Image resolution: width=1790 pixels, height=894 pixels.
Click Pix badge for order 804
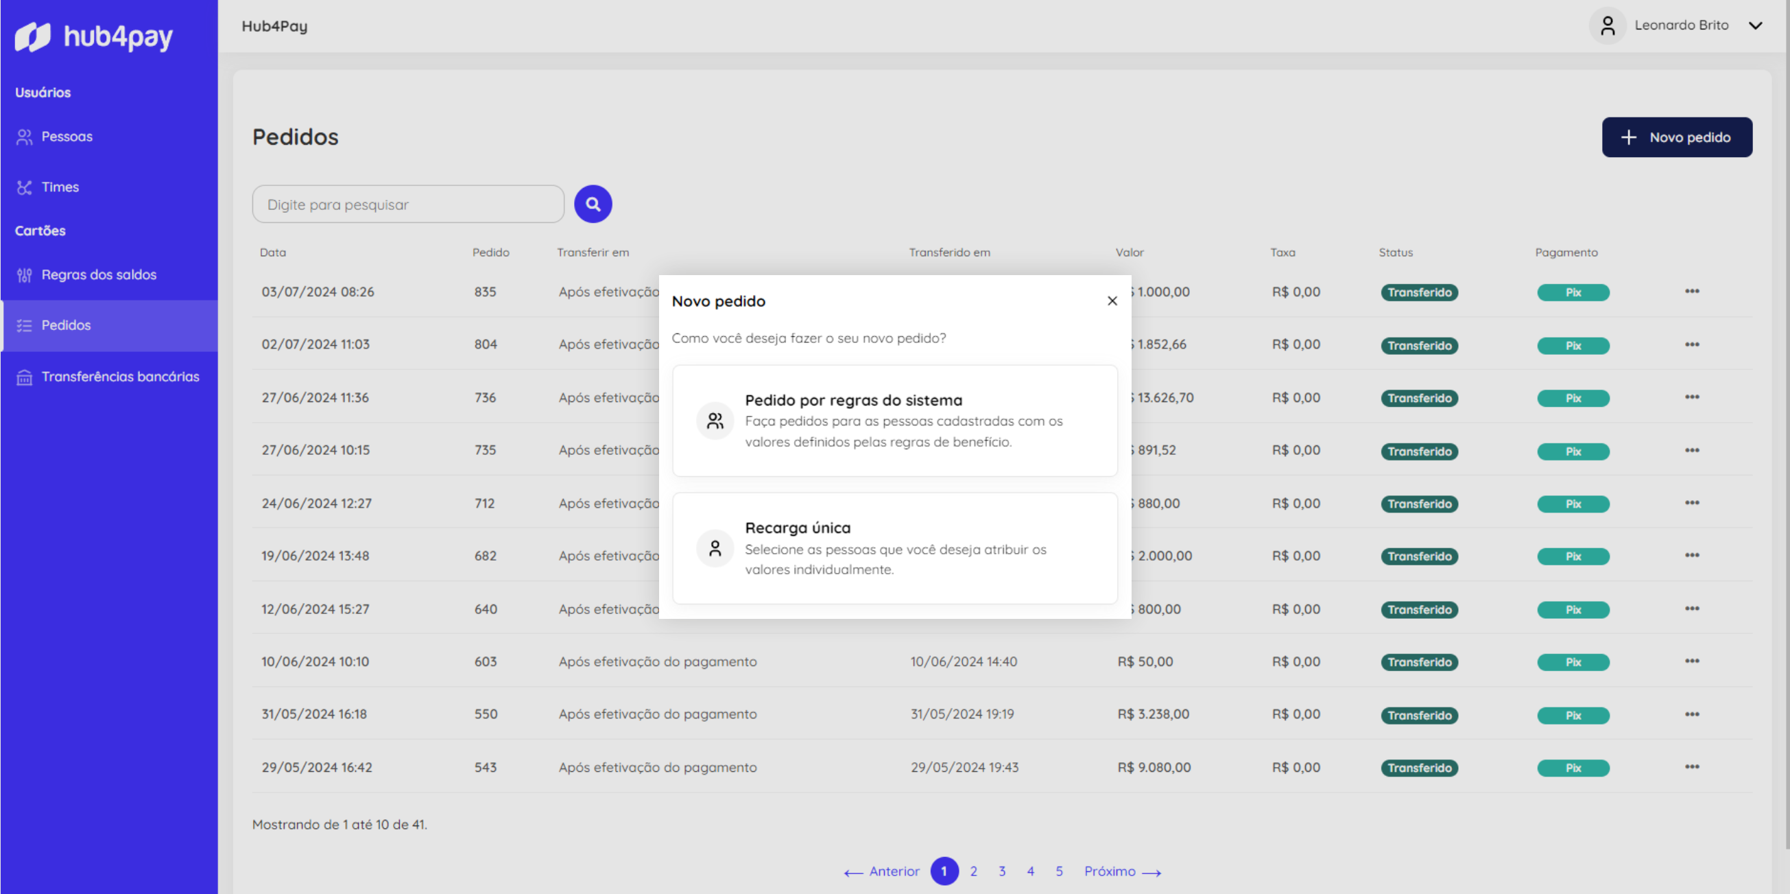[x=1573, y=346]
